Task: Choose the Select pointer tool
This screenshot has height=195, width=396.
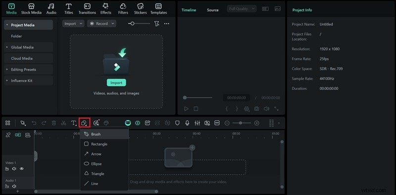Action: [x=23, y=123]
